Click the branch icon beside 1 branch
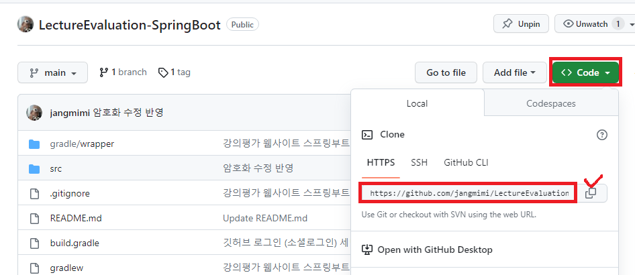Viewport: 635px width, 275px height. coord(103,73)
